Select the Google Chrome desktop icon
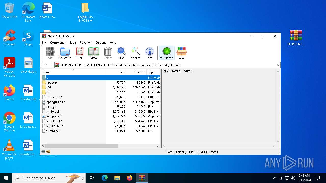Viewport: 326px width, 183px height. click(9, 122)
